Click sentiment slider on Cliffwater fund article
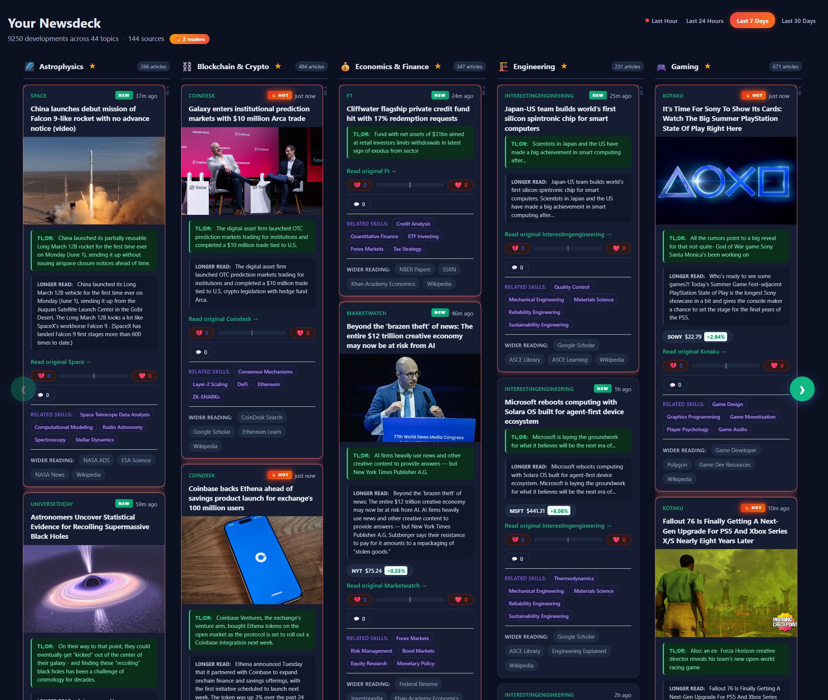Screen dimensions: 828x700 pos(410,185)
